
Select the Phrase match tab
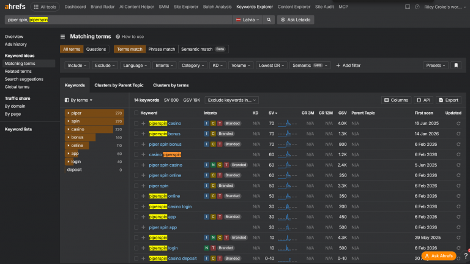[162, 49]
